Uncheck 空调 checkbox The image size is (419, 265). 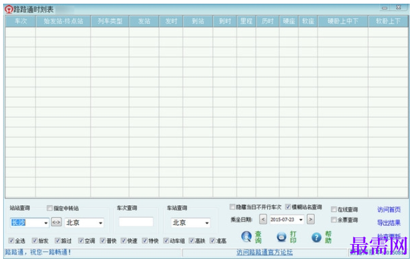pyautogui.click(x=81, y=241)
